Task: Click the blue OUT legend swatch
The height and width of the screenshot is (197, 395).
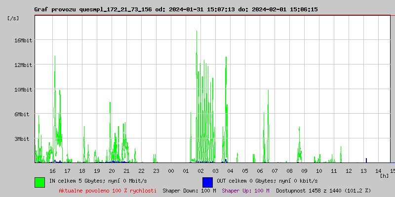Action: tap(207, 182)
